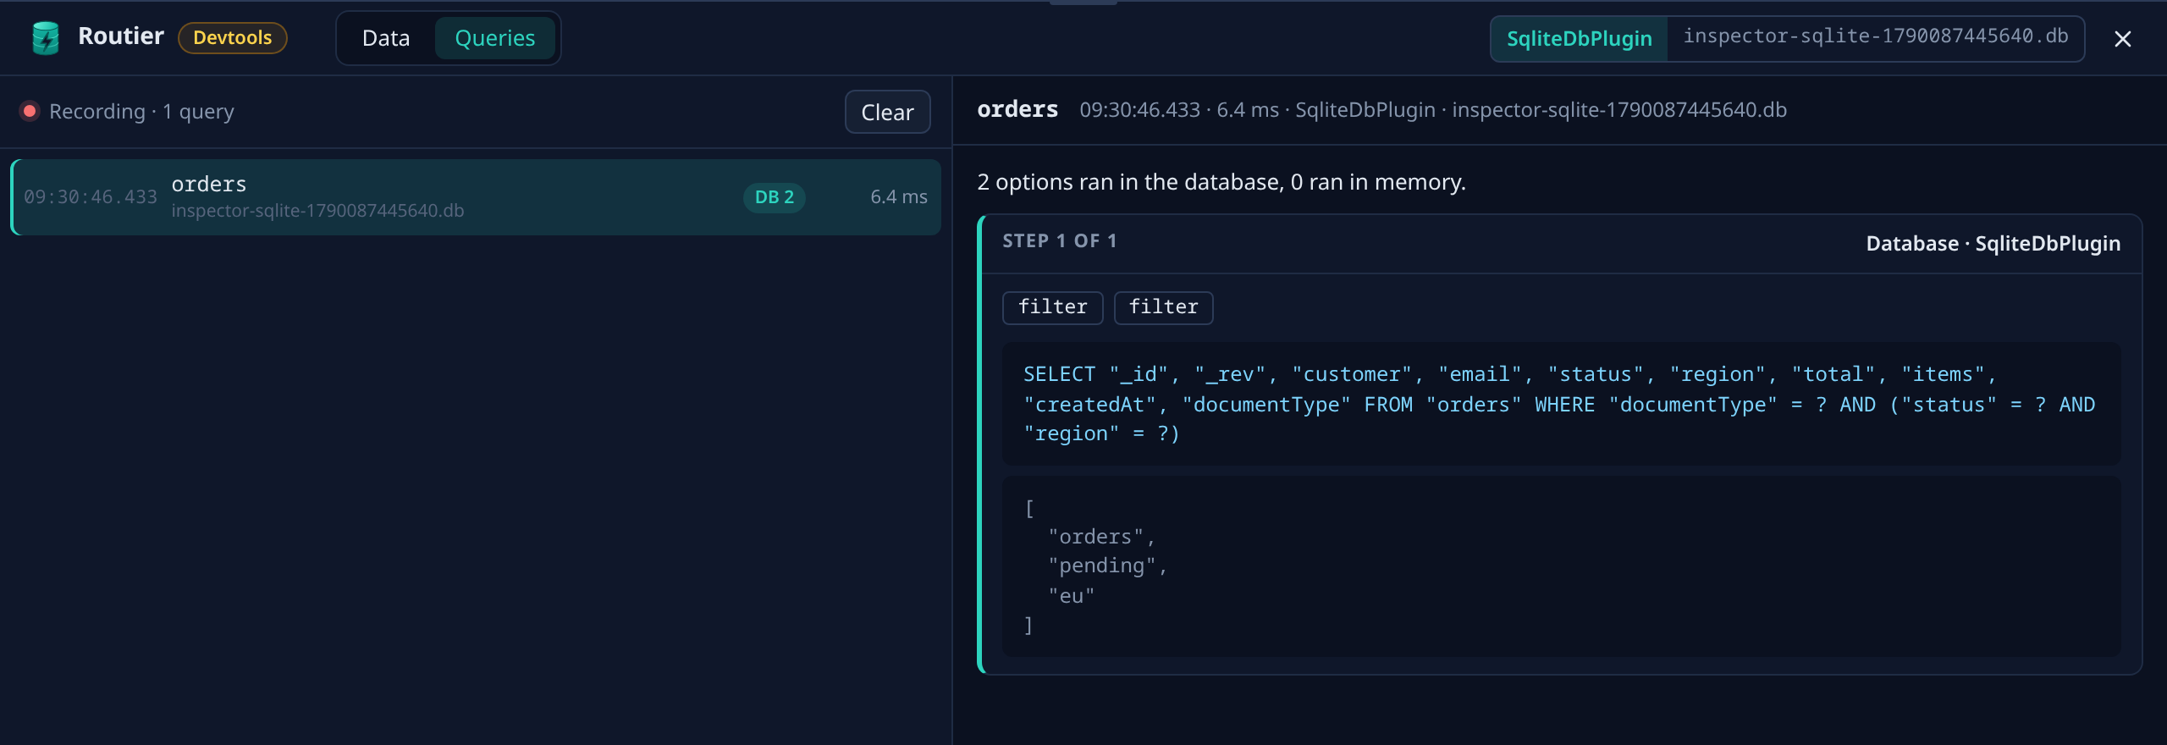Screen dimensions: 2167x745
Task: Select the SqliteDbPlugin plugin button
Action: pyautogui.click(x=1579, y=38)
